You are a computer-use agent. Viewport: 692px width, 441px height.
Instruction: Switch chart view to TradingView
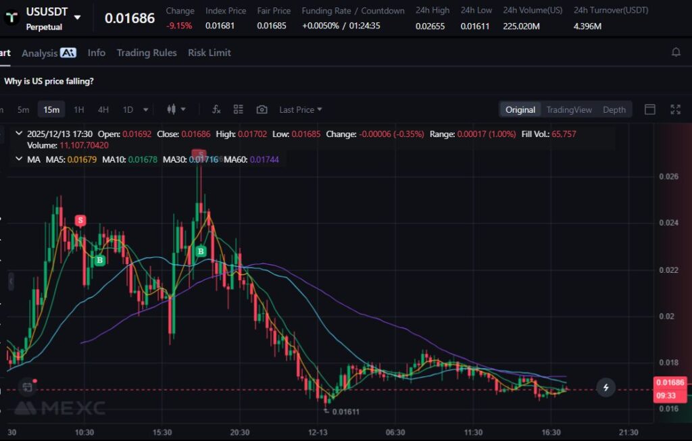point(569,109)
